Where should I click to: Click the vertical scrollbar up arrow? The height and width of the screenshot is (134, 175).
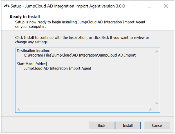point(157,52)
